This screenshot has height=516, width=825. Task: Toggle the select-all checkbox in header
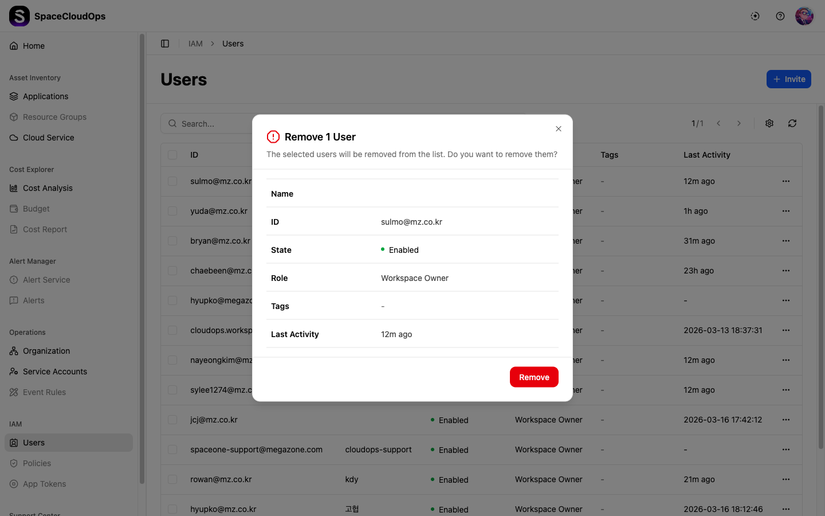click(172, 155)
